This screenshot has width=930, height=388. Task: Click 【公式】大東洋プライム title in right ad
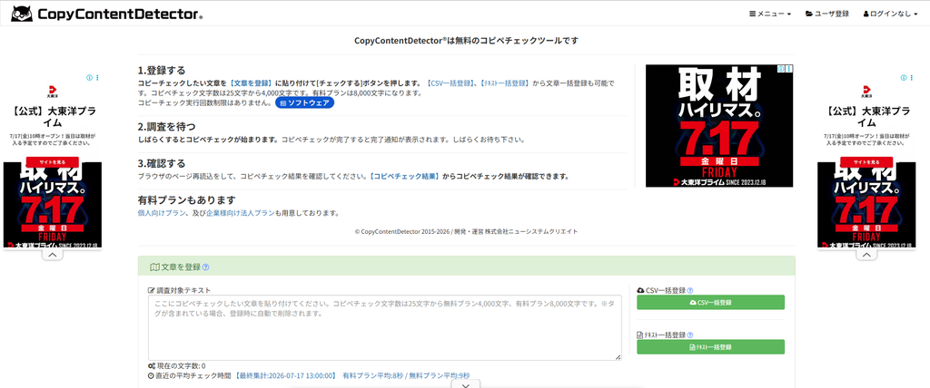[866, 117]
